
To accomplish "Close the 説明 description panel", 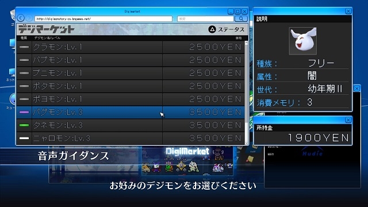I will [348, 11].
